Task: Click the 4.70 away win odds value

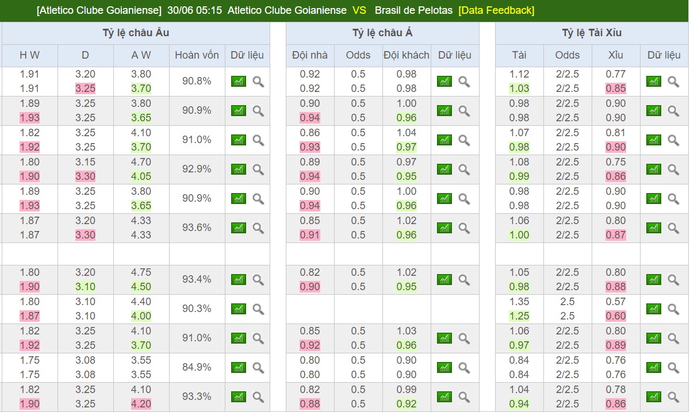Action: click(x=141, y=162)
